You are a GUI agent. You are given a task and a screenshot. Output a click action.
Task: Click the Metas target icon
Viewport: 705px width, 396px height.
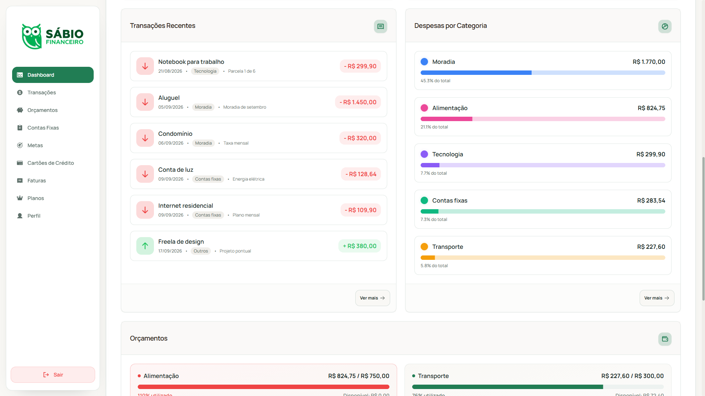tap(20, 145)
